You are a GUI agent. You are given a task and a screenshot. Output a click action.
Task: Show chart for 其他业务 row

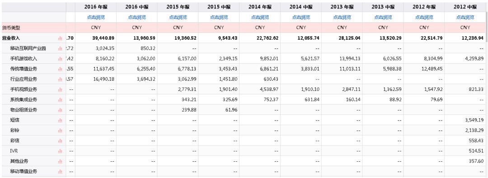pos(60,161)
